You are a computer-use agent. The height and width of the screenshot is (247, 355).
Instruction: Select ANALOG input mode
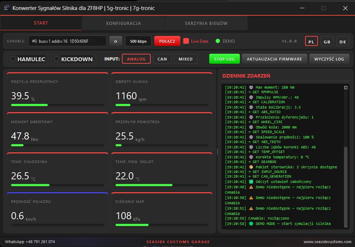[x=136, y=59]
